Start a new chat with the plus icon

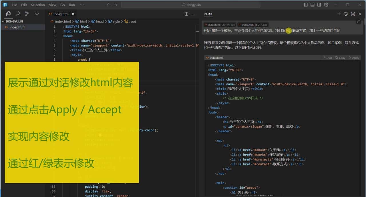339,14
